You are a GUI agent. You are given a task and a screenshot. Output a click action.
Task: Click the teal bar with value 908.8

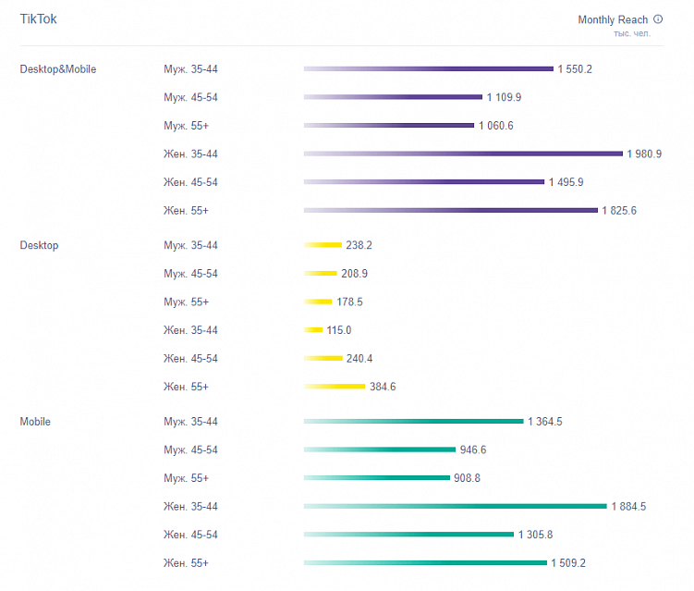pos(376,478)
